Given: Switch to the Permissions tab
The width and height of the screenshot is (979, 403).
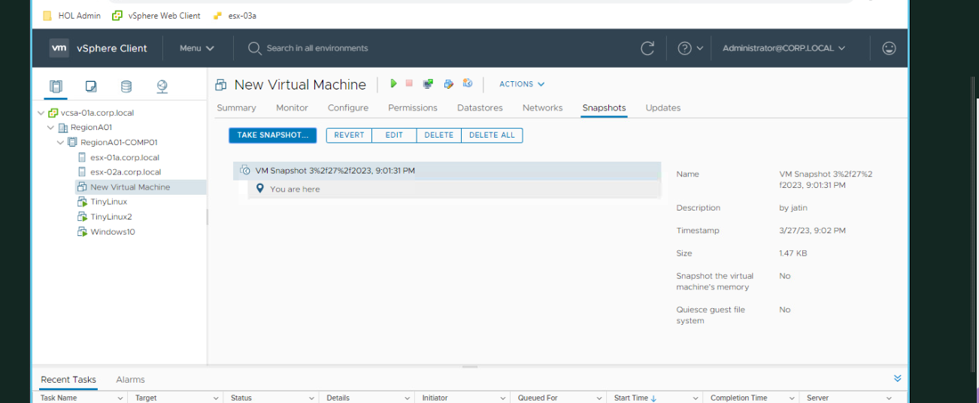Looking at the screenshot, I should pos(413,108).
